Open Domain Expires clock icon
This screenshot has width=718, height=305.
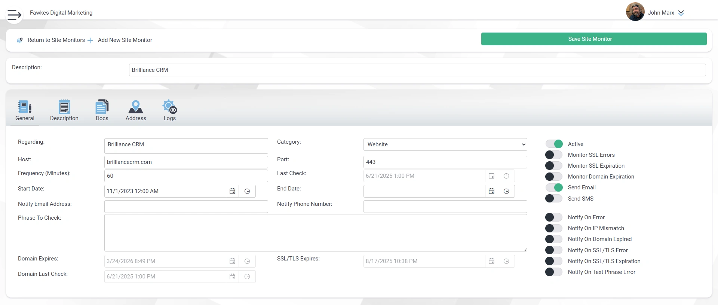(247, 261)
